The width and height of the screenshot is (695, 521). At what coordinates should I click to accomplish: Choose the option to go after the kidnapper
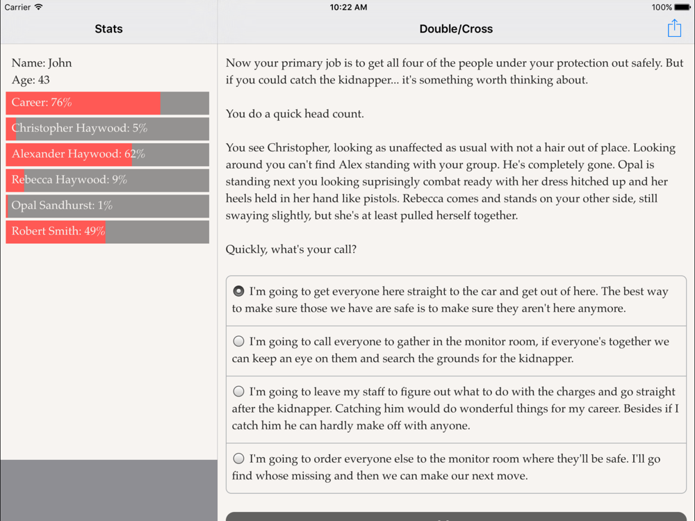click(239, 392)
